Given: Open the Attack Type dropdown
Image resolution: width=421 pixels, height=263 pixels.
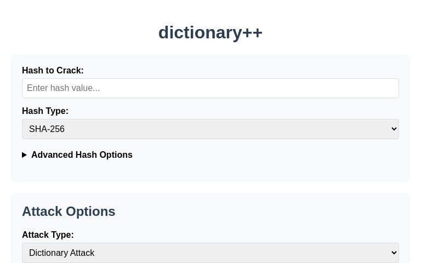Looking at the screenshot, I should click(210, 253).
